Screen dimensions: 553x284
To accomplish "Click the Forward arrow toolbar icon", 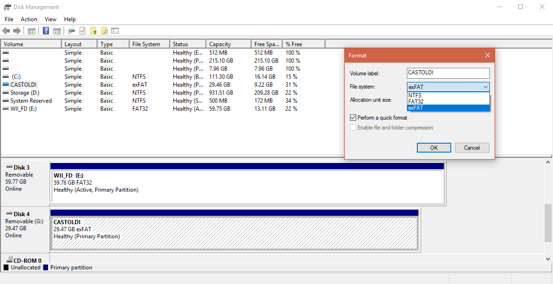I will pyautogui.click(x=17, y=31).
